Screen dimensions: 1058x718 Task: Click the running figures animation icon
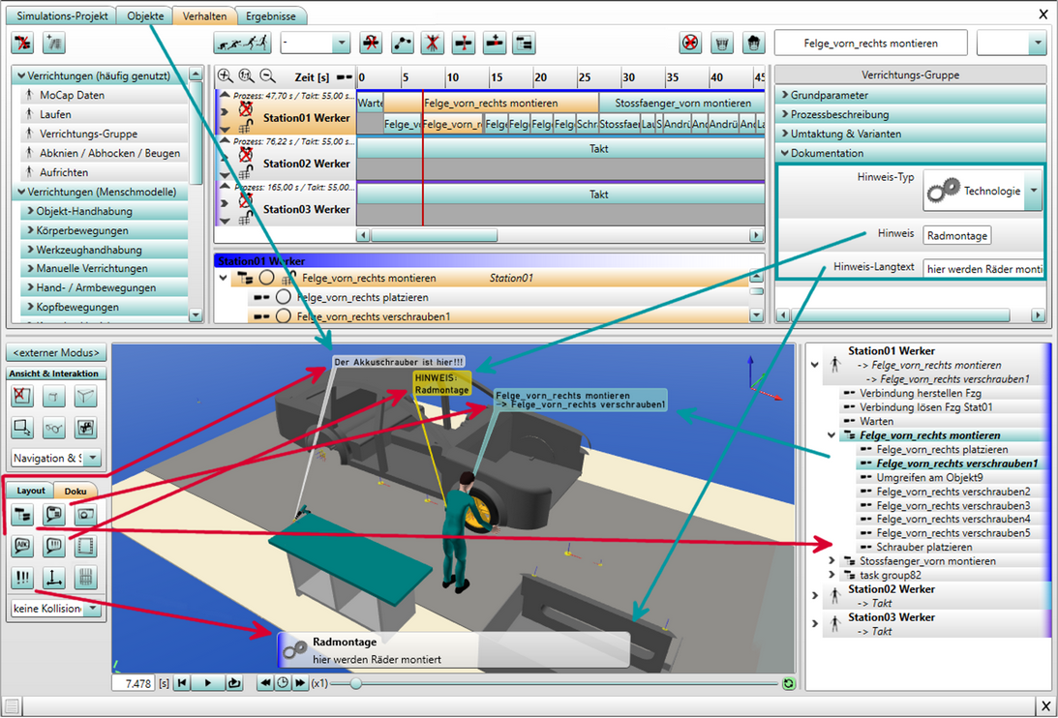(x=240, y=44)
